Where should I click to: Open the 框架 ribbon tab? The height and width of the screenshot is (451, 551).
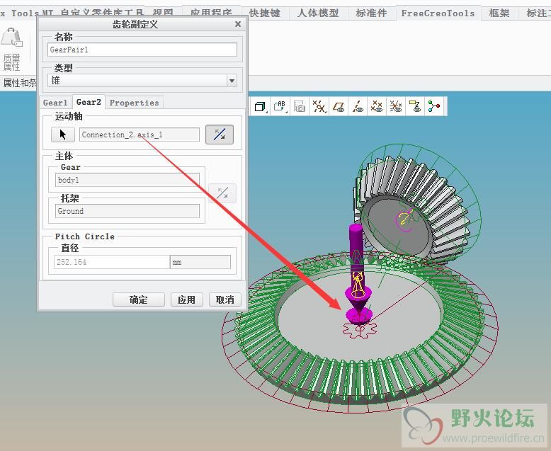[499, 13]
